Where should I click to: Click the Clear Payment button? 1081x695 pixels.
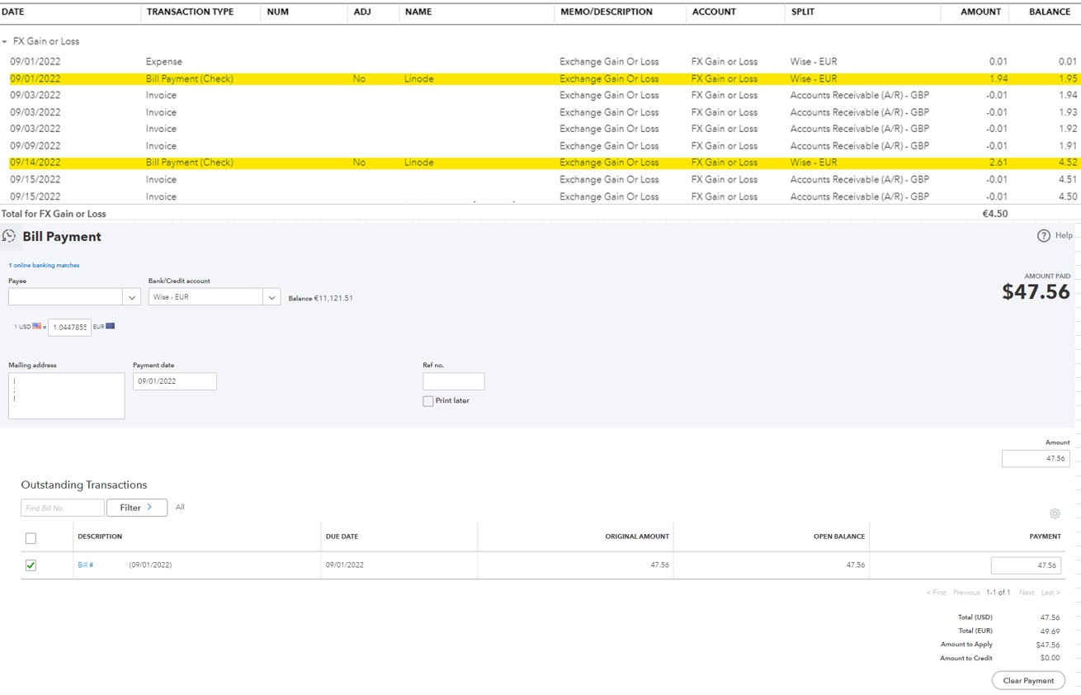[x=1028, y=681]
